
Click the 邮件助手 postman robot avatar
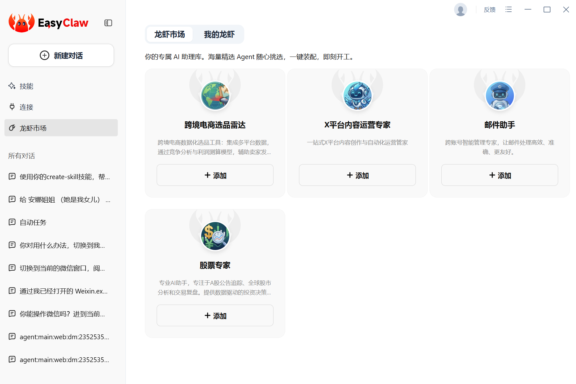click(500, 95)
